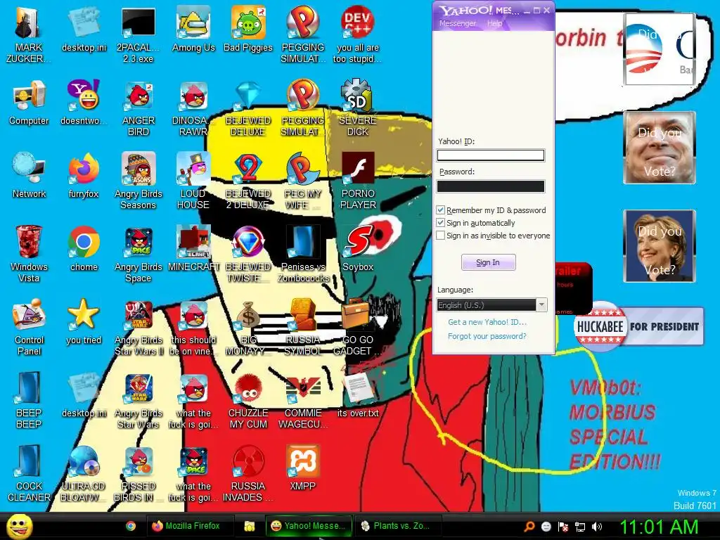Open the Messenger menu

click(457, 23)
